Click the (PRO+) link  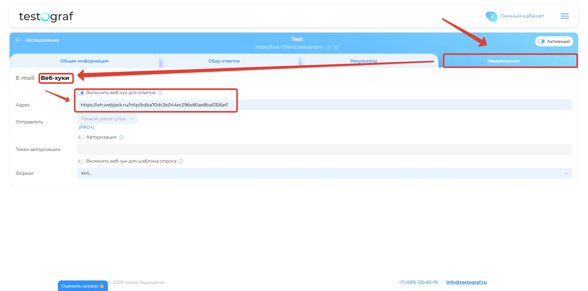click(86, 127)
